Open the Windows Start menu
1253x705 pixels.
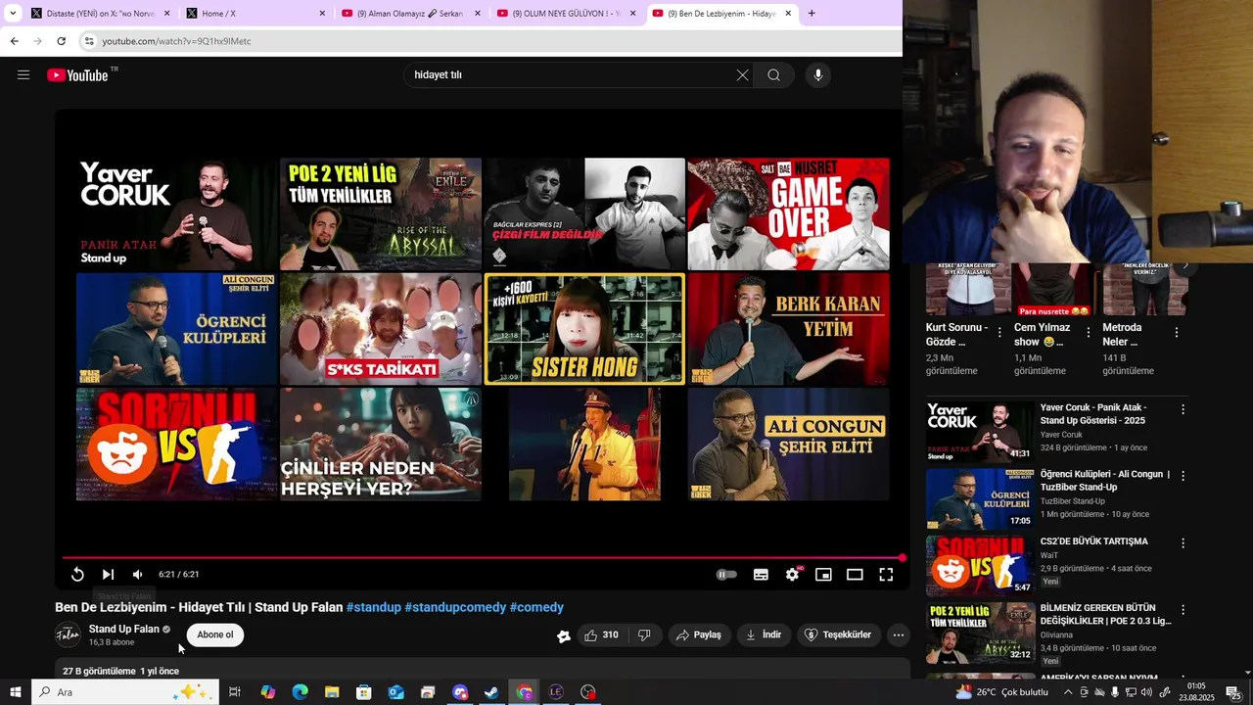tap(16, 692)
